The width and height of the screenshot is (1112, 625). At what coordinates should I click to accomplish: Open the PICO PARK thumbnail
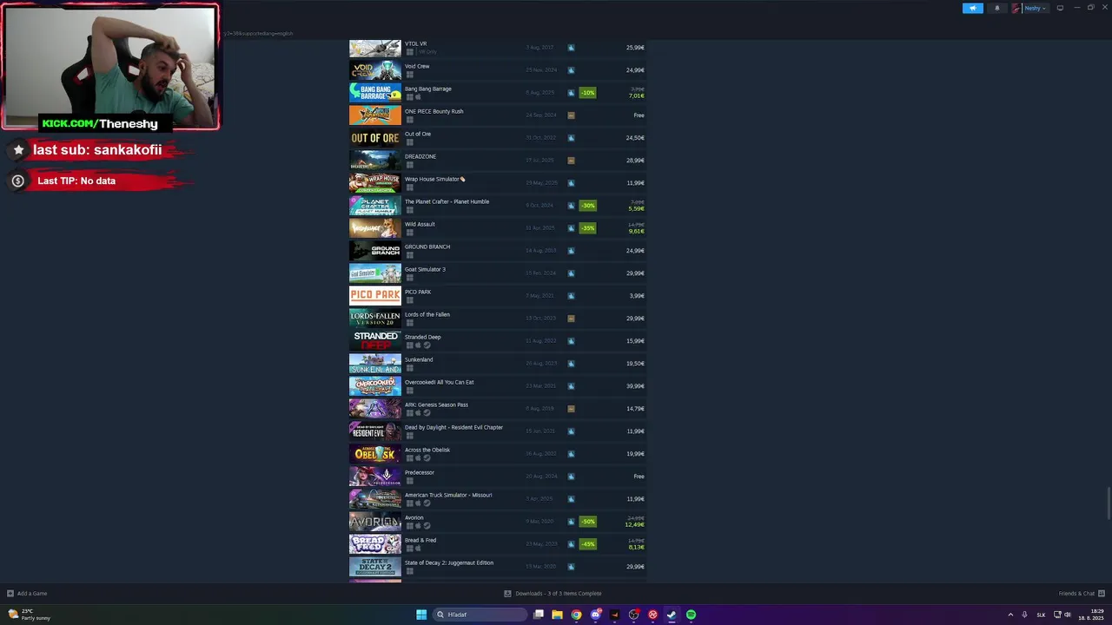coord(375,296)
